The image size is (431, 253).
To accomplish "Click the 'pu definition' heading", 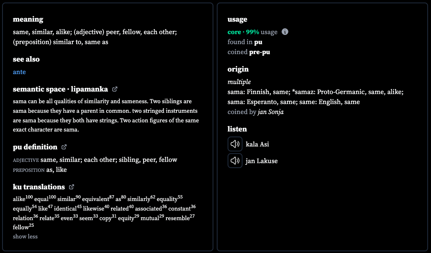I will 35,147.
